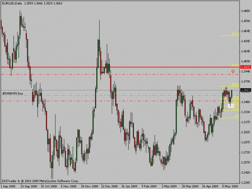Click the 1.4545 price scale label
Viewport: 252px width, 189px height.
click(x=246, y=31)
